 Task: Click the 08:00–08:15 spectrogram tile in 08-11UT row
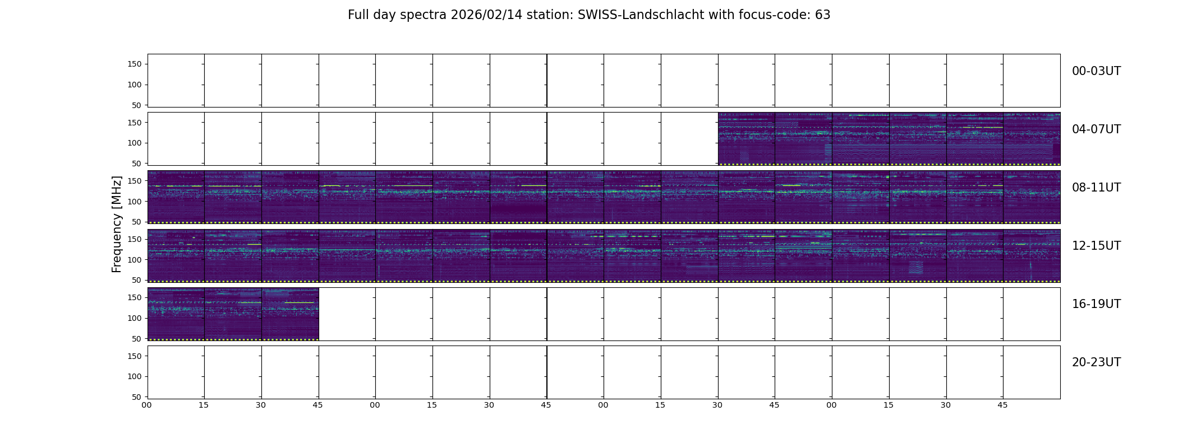[x=176, y=197]
